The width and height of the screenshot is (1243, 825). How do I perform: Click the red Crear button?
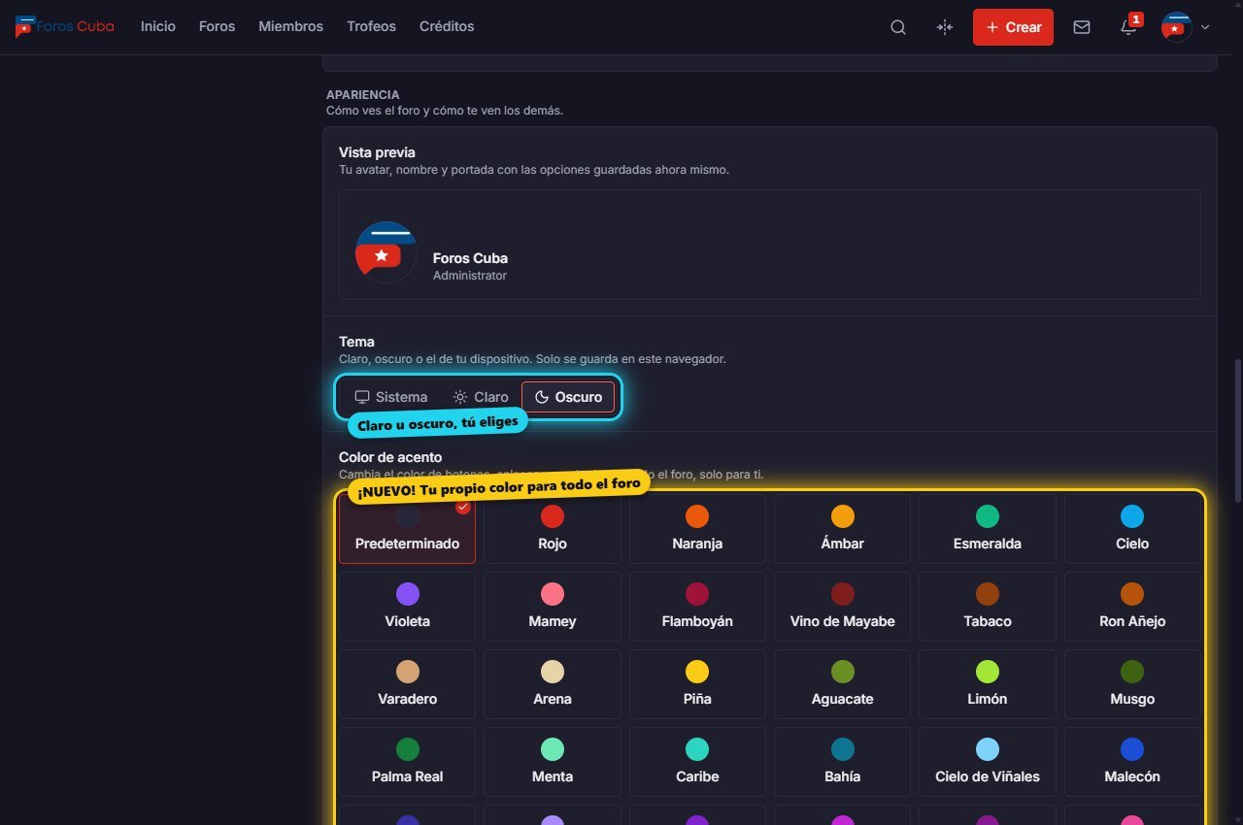[1013, 27]
